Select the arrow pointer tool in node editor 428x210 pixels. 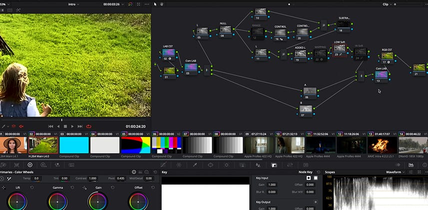pyautogui.click(x=155, y=4)
